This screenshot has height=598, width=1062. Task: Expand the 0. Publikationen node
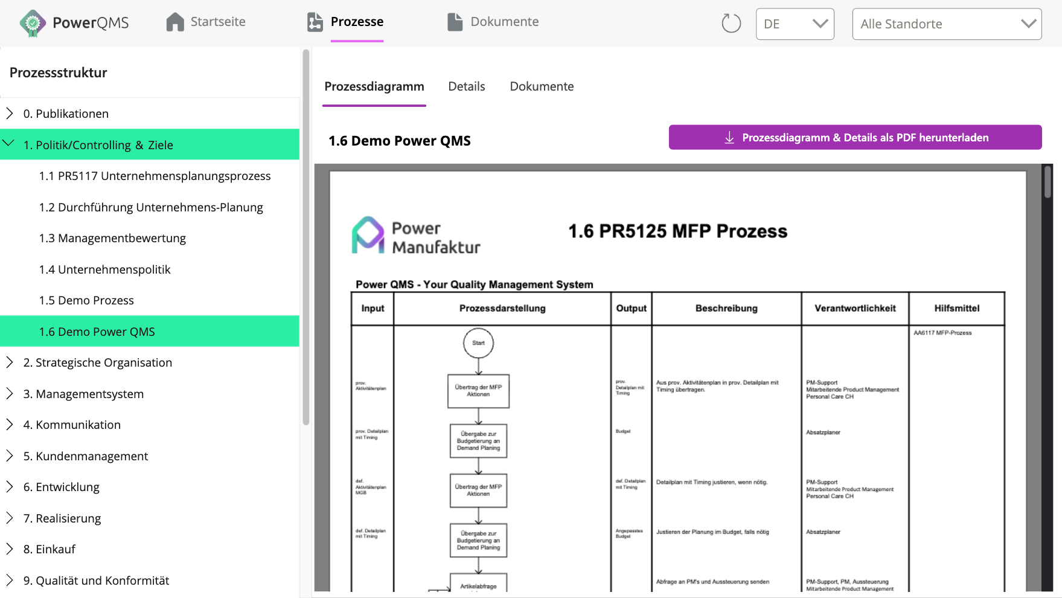[x=10, y=113]
